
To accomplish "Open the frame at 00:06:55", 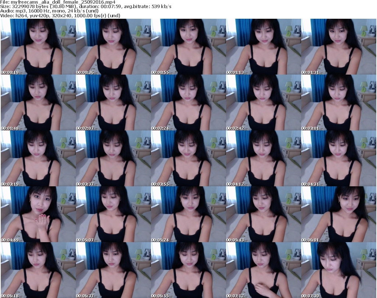I will [x=188, y=270].
